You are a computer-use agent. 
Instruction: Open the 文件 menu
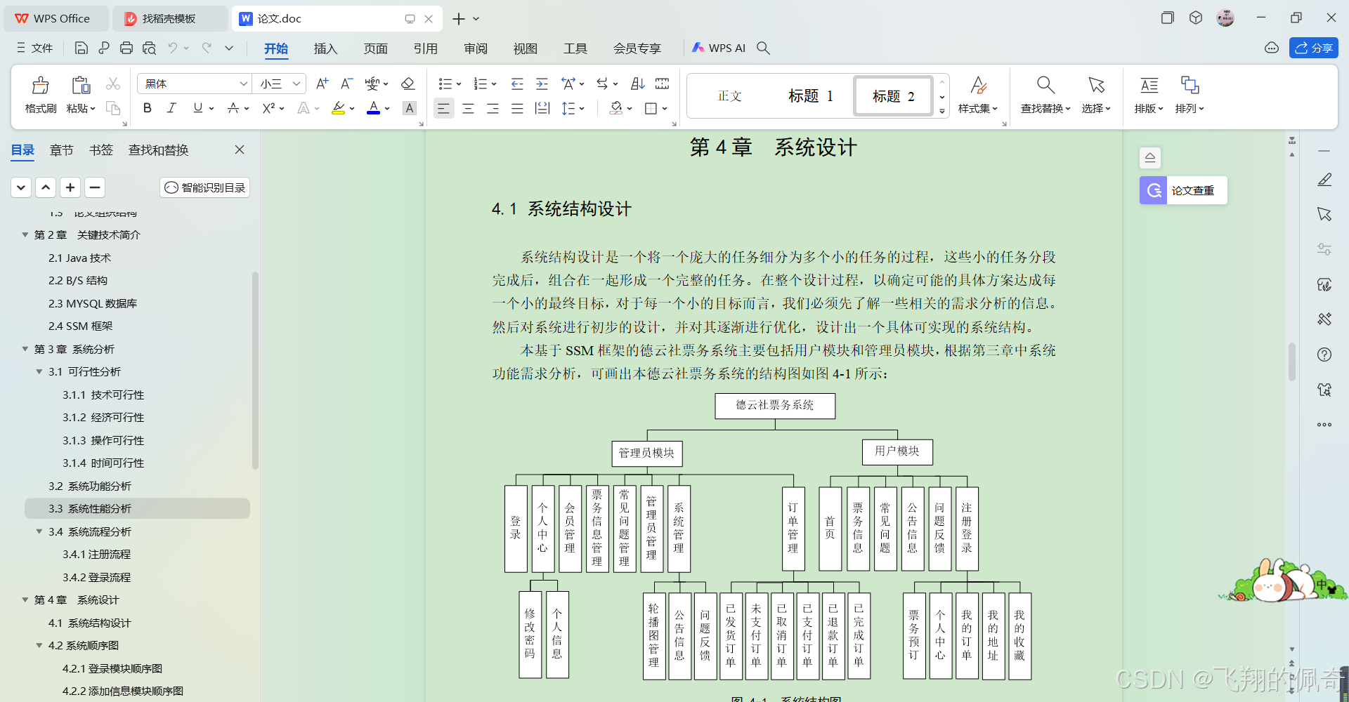click(x=35, y=48)
